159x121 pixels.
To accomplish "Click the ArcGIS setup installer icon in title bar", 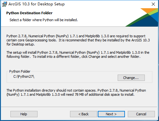I will (x=4, y=4).
